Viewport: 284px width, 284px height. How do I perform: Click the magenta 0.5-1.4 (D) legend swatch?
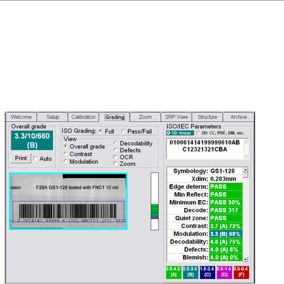[x=224, y=272]
